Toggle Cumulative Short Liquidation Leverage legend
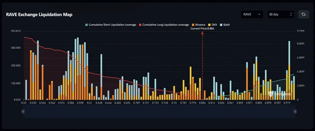This screenshot has width=315, height=131. (111, 25)
